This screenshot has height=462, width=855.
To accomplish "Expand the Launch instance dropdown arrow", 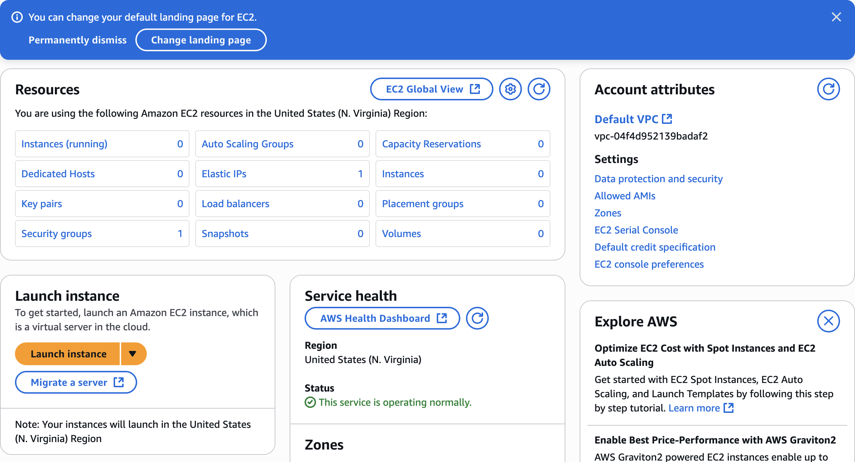I will pyautogui.click(x=133, y=354).
